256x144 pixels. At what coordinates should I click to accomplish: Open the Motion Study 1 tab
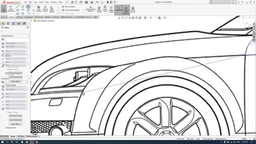(x=32, y=136)
